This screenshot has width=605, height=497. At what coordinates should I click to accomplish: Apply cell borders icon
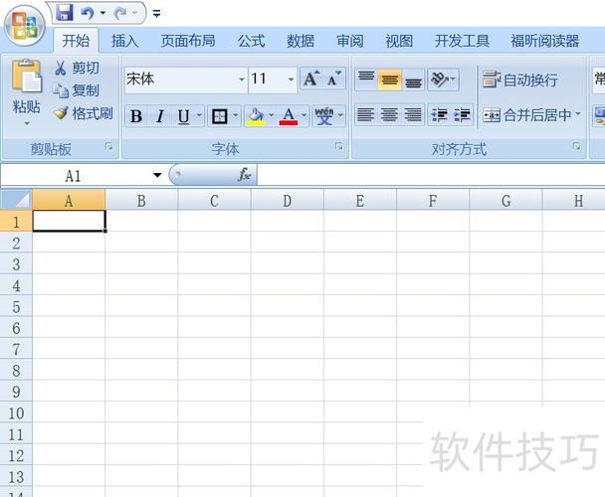tap(220, 116)
